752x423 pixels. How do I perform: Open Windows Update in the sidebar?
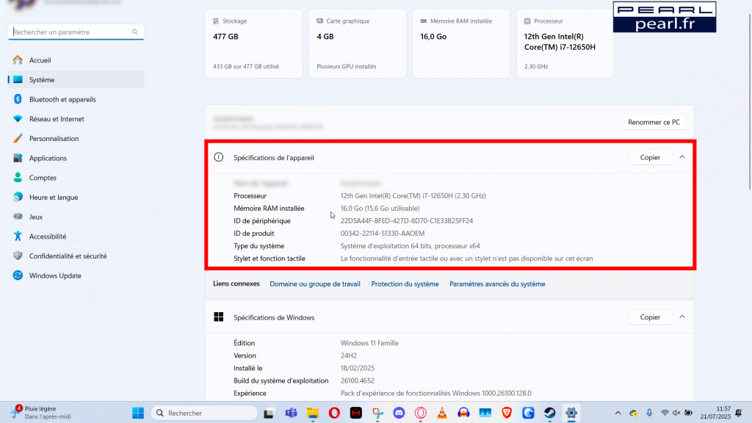pos(76,276)
